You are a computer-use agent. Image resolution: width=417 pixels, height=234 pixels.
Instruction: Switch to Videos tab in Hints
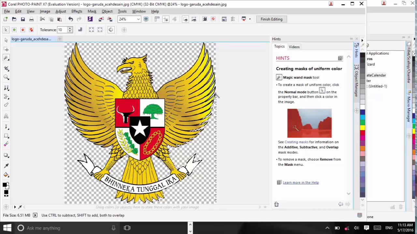point(294,47)
